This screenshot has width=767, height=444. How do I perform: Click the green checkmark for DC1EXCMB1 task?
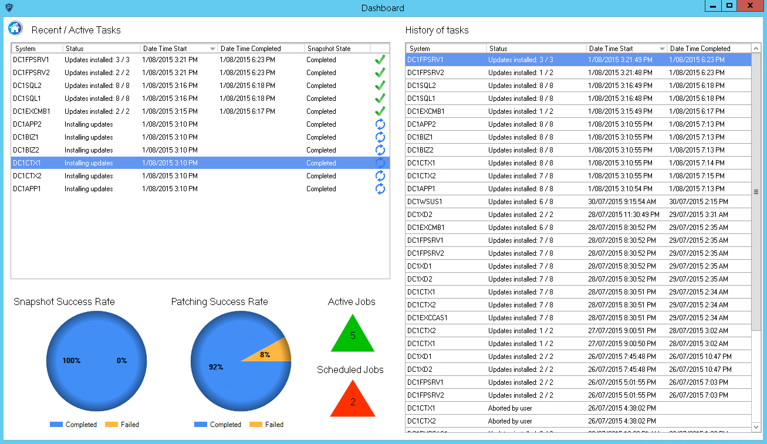(x=380, y=111)
